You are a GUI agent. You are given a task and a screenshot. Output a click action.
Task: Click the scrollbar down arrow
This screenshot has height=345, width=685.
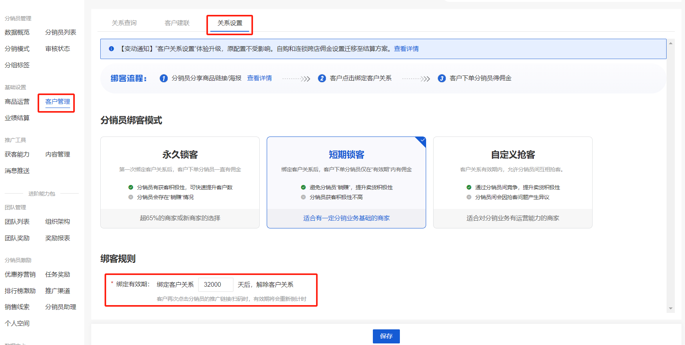point(671,308)
